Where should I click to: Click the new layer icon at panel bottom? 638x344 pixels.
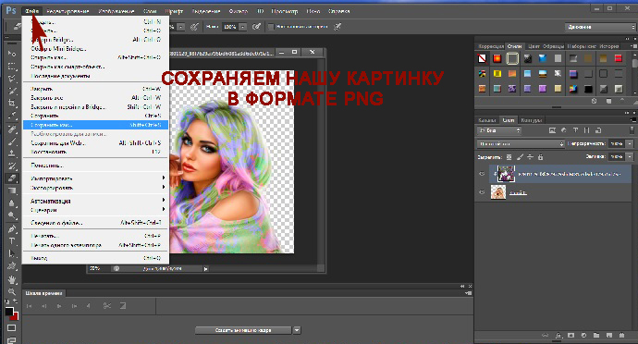tap(609, 336)
